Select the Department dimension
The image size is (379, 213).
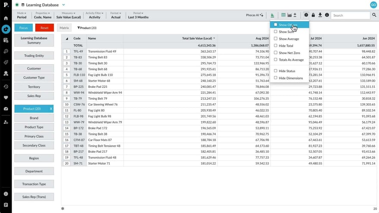[34, 171]
